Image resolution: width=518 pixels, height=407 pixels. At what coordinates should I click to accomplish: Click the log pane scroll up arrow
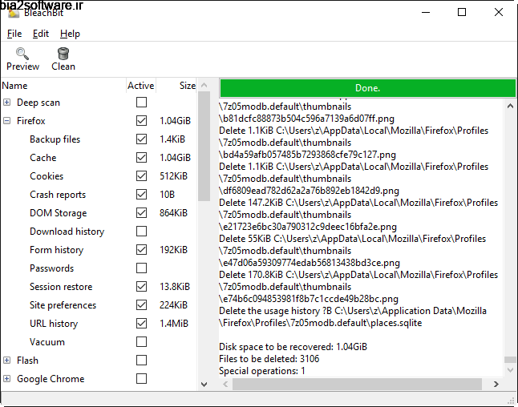(x=510, y=106)
